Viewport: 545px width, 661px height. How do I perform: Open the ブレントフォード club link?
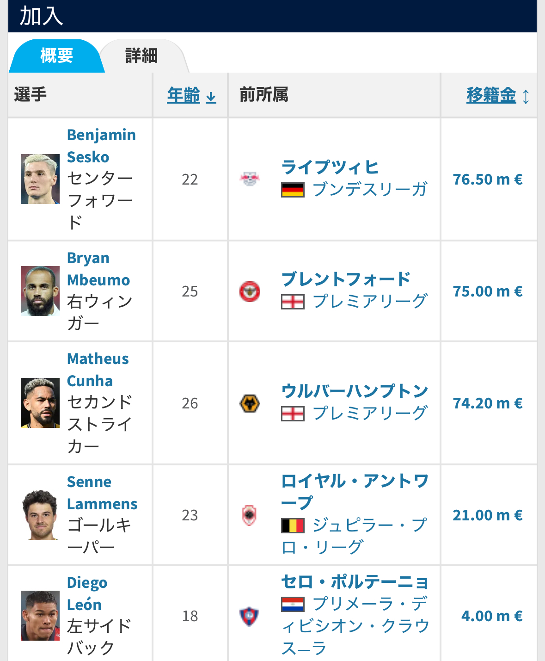tap(346, 279)
